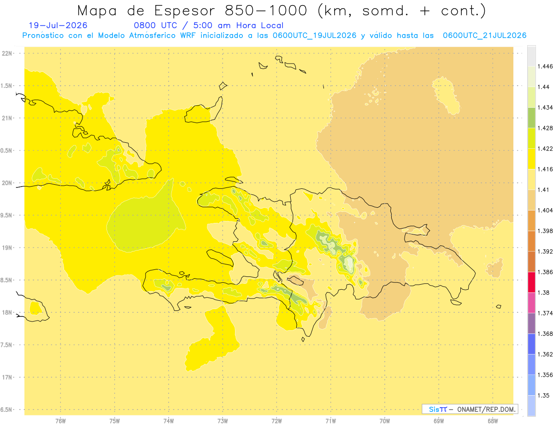The width and height of the screenshot is (553, 427).
Task: Click the legend value "1.434"
Action: pyautogui.click(x=545, y=107)
